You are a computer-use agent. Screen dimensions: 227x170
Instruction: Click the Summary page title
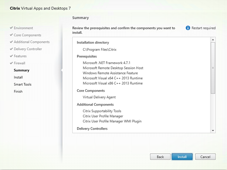pyautogui.click(x=81, y=18)
